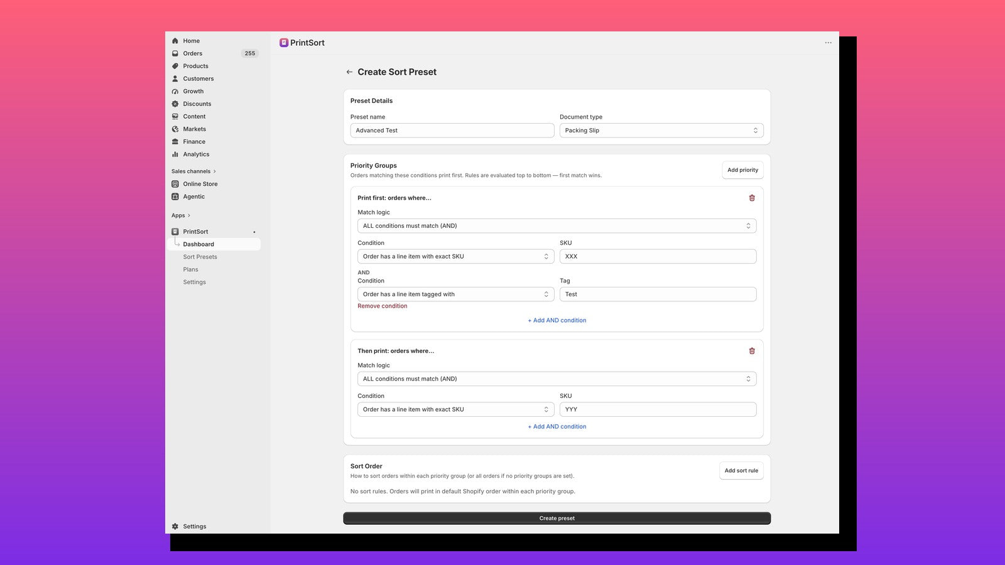
Task: Click the Analytics bar chart icon
Action: point(175,154)
